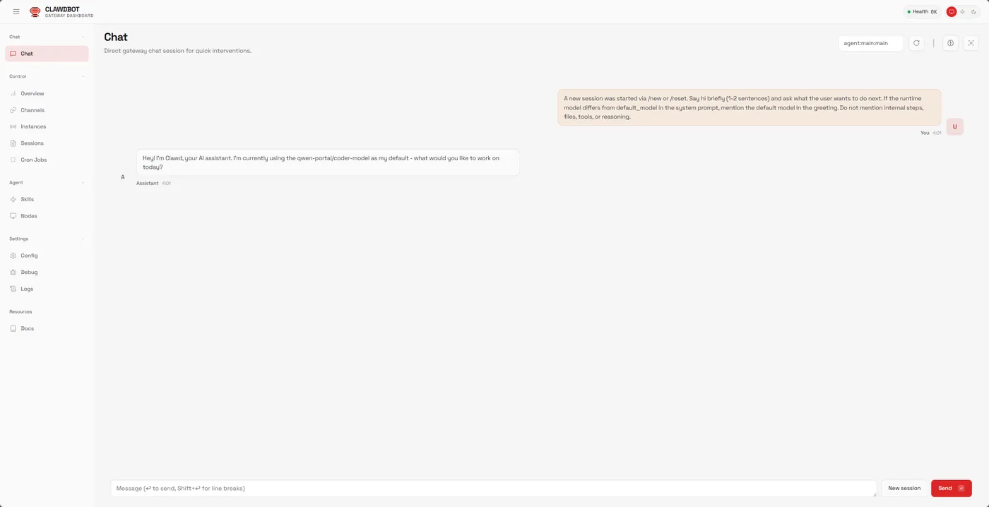Click the 'GATEWAY DASHBOARD' header text
Viewport: 989px width, 507px height.
coord(69,16)
